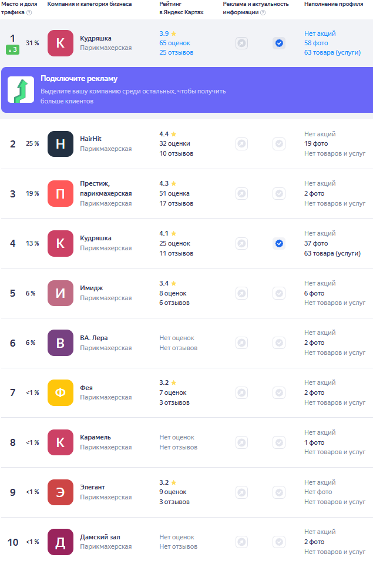The image size is (373, 564).
Task: Click the advertising icon in row 4 Кудряшка
Action: coord(241,243)
